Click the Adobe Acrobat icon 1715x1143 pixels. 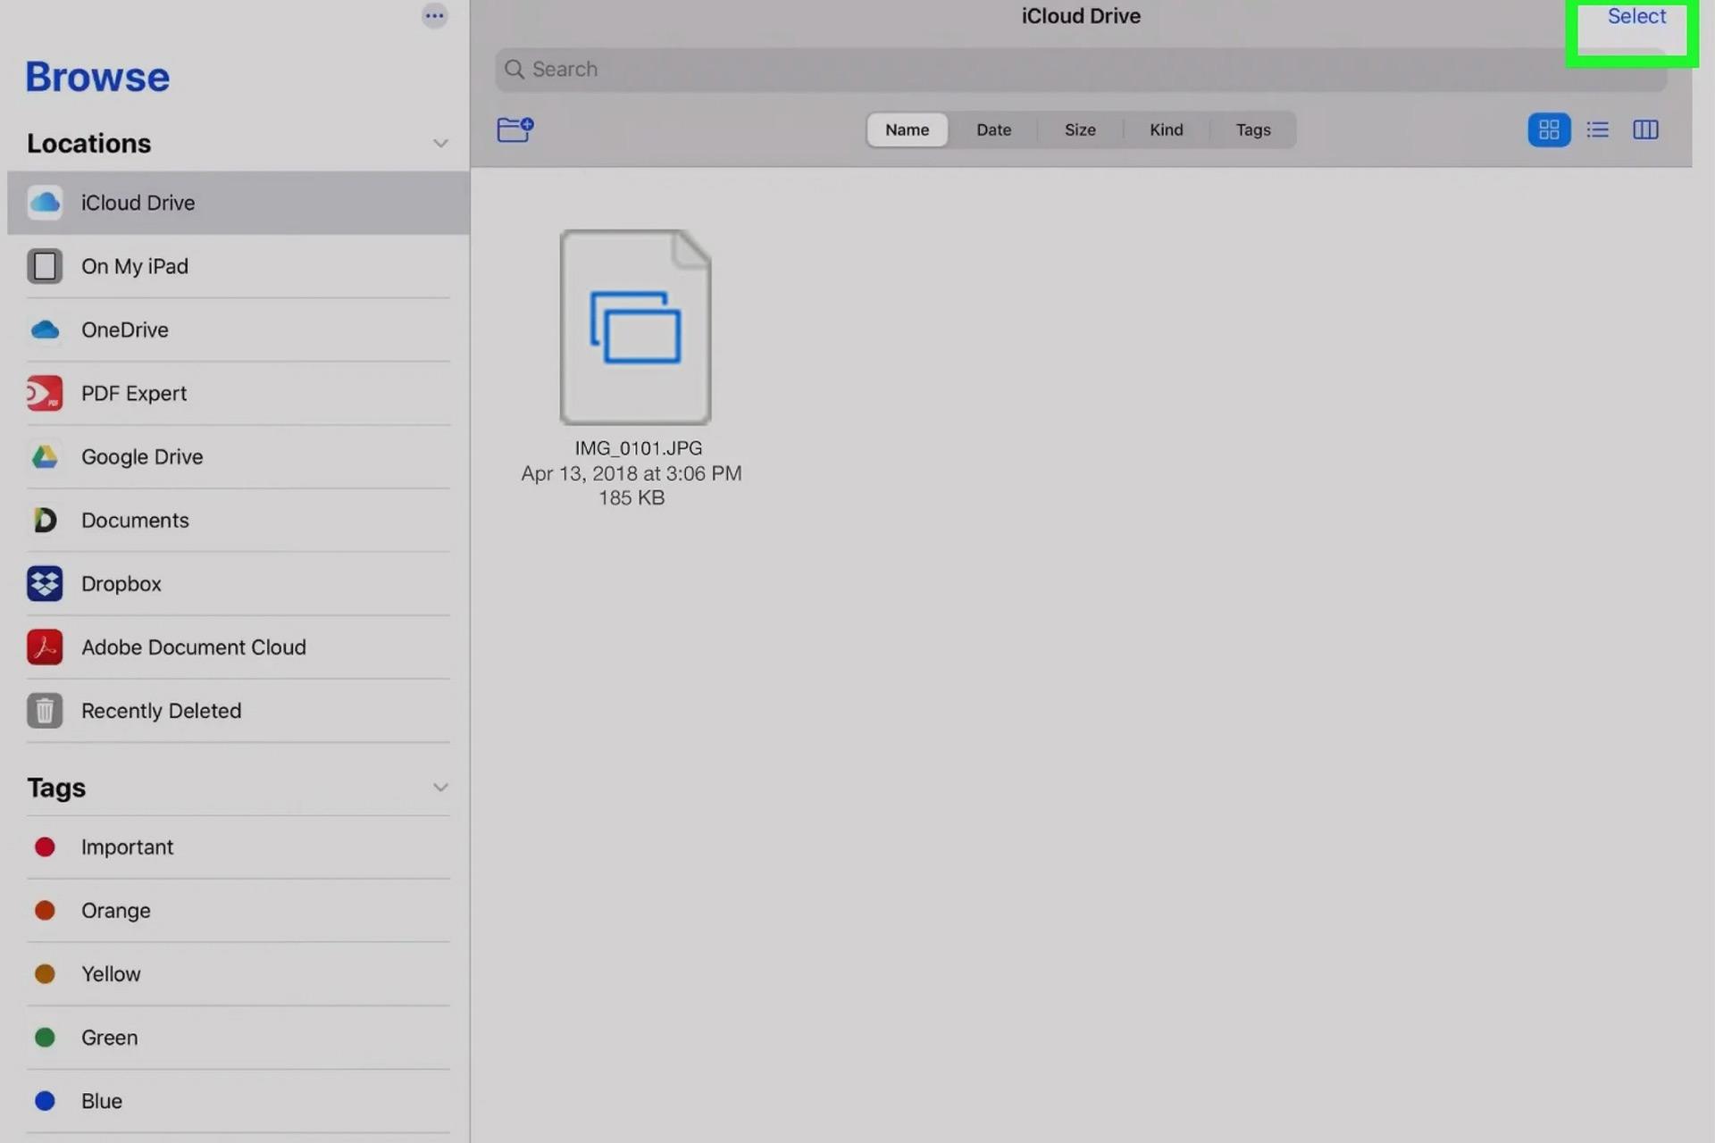45,647
